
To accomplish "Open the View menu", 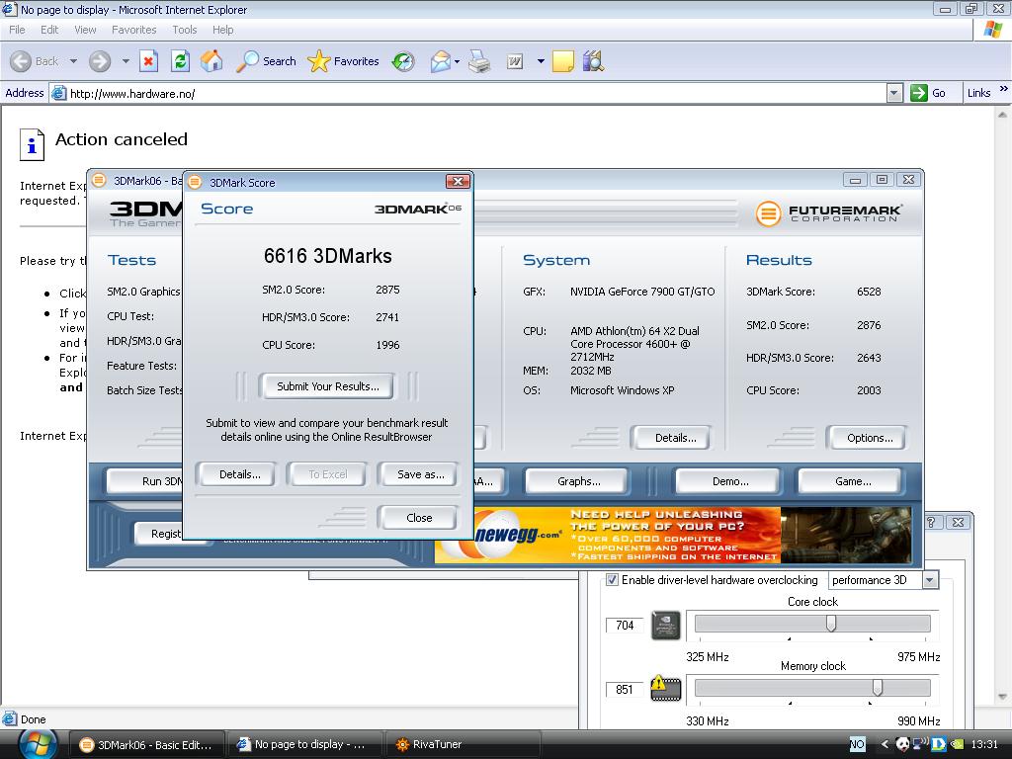I will tap(85, 30).
